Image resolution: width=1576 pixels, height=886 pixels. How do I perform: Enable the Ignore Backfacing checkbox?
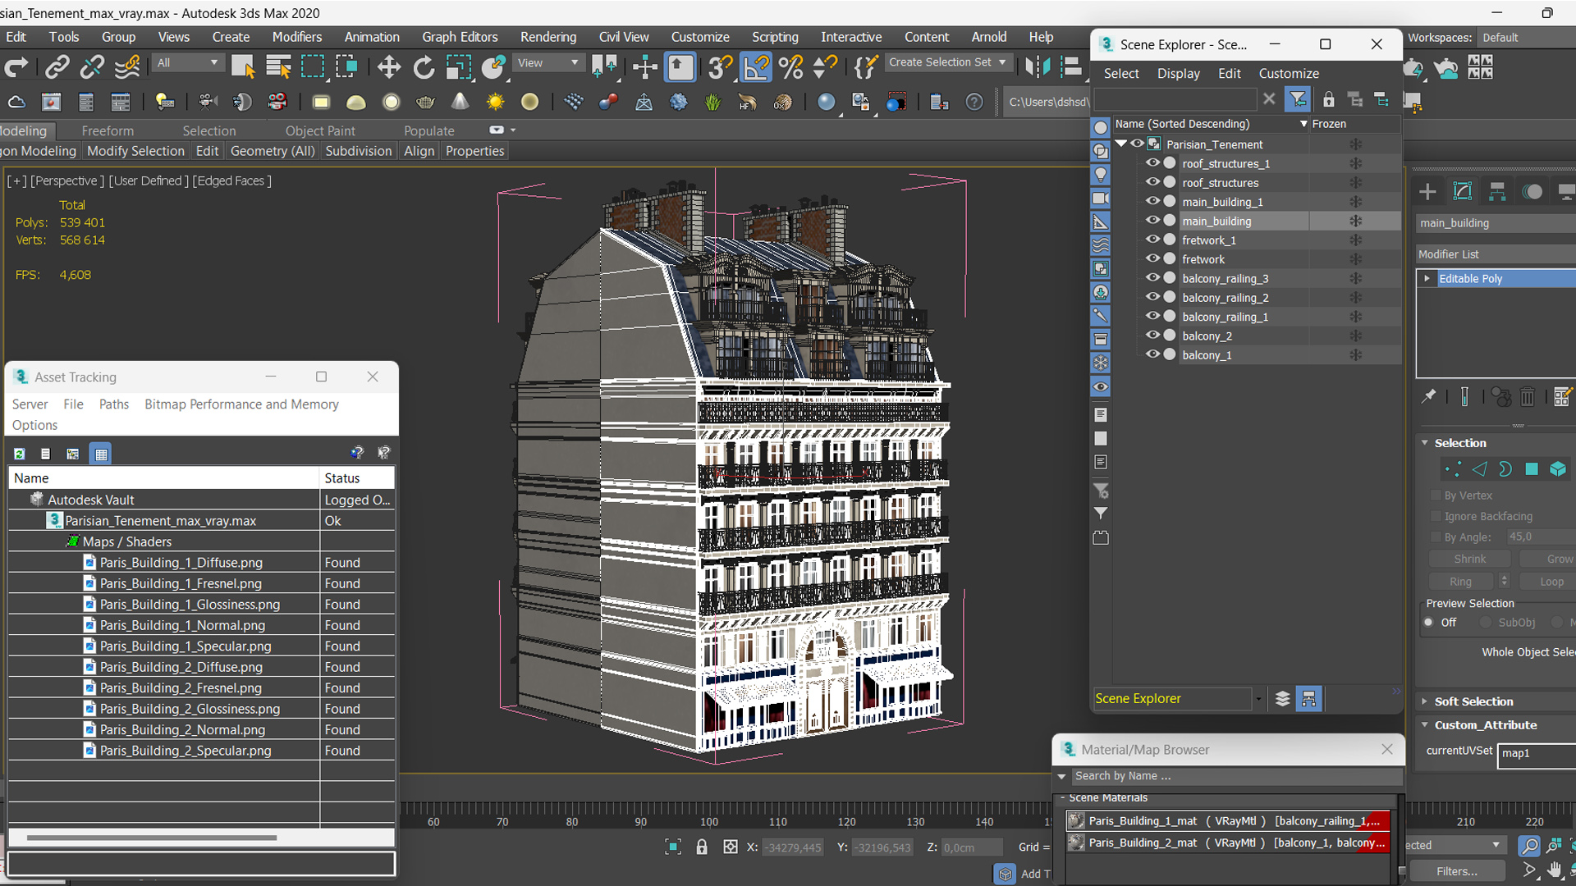(x=1436, y=516)
